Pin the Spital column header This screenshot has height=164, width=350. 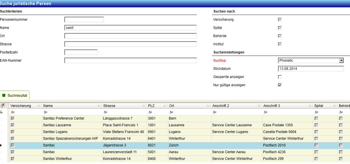coord(334,106)
